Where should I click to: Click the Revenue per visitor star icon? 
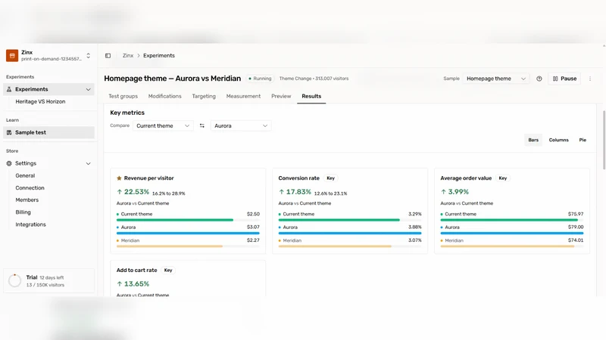(x=119, y=178)
